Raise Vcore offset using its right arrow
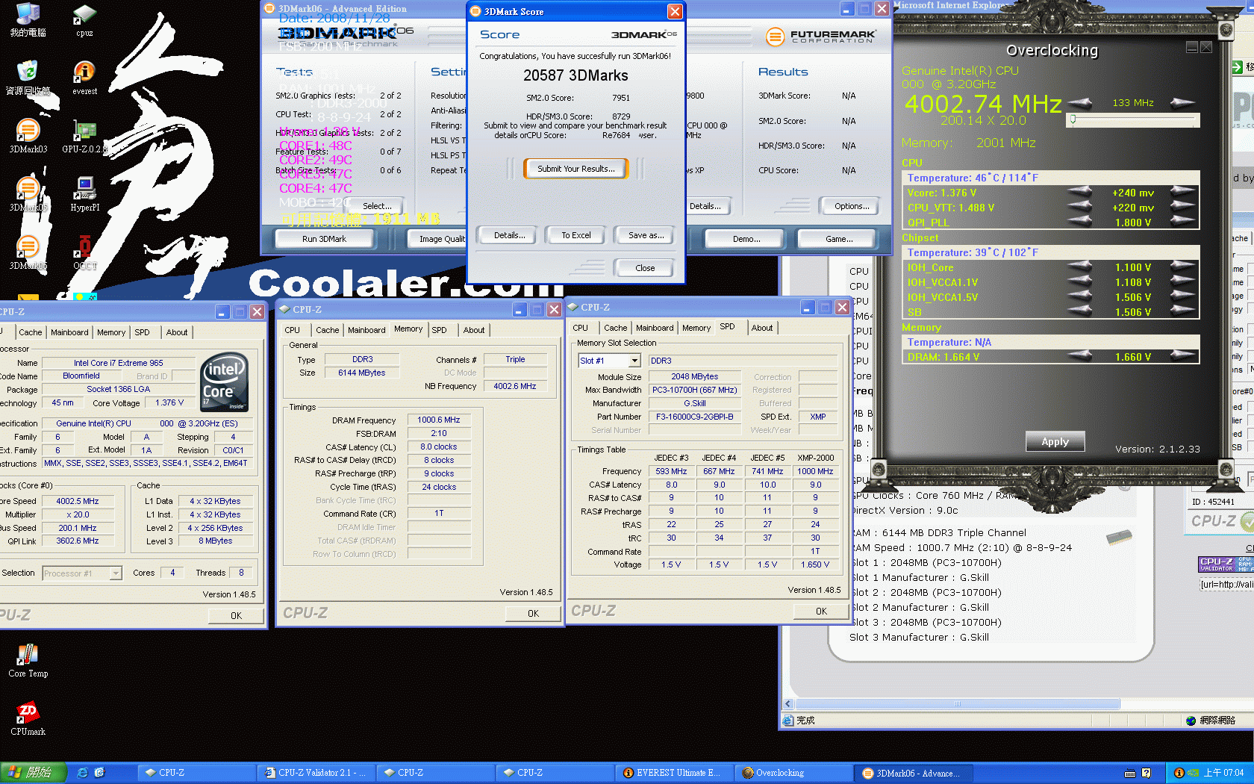 click(1182, 193)
